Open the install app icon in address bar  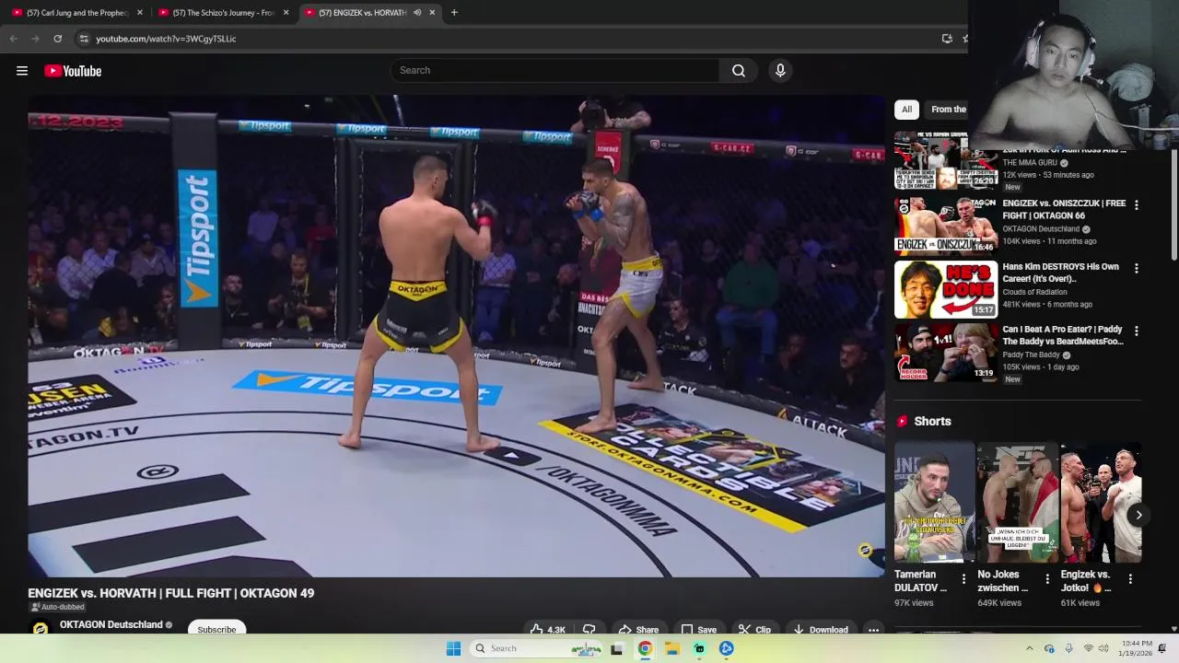click(947, 39)
